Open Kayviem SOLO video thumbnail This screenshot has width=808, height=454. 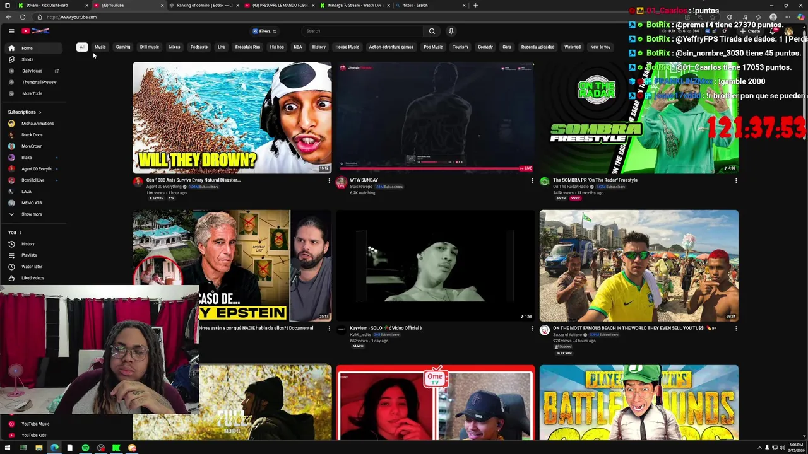tap(435, 265)
